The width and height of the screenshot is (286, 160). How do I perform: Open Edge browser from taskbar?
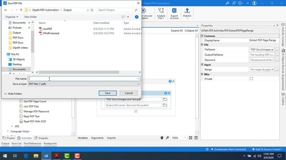tap(26, 156)
